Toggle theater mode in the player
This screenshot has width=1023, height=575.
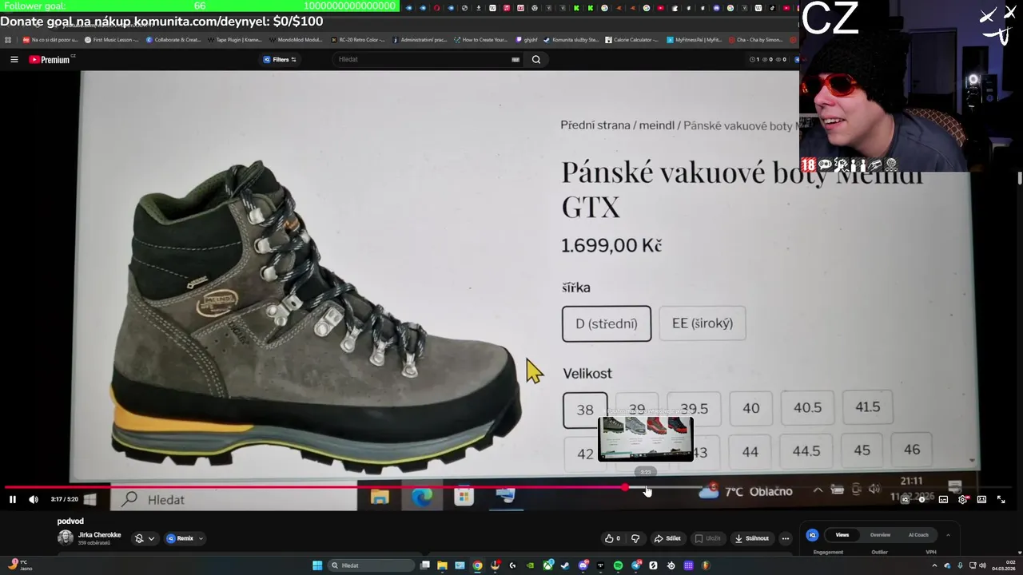coord(981,499)
